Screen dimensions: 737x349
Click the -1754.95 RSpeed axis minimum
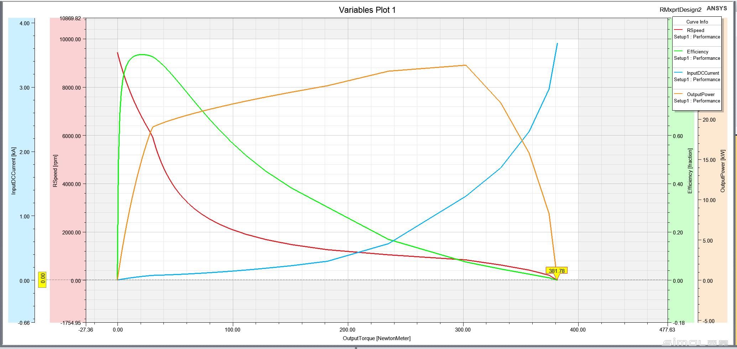(70, 323)
